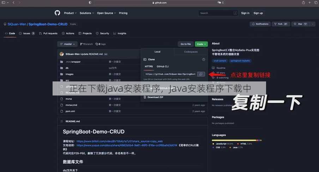
Task: Choose the HTTPS clone option
Action: coord(149,66)
